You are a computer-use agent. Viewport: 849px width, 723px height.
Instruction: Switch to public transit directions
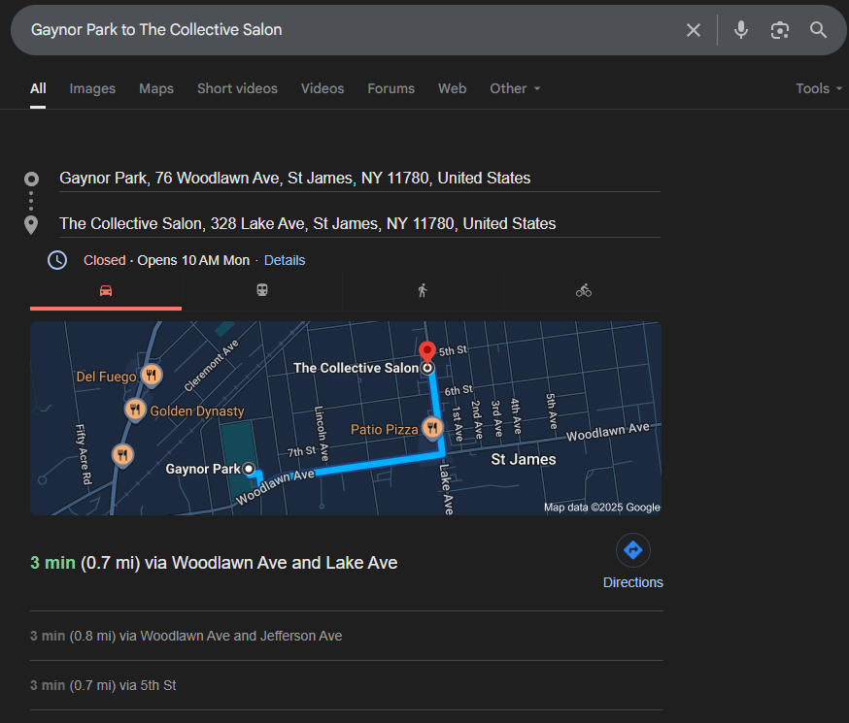[262, 290]
